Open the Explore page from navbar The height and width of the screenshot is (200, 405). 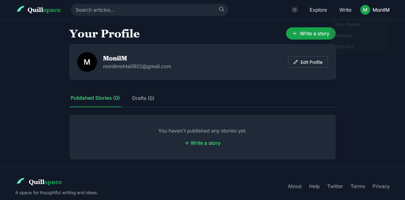coord(318,10)
